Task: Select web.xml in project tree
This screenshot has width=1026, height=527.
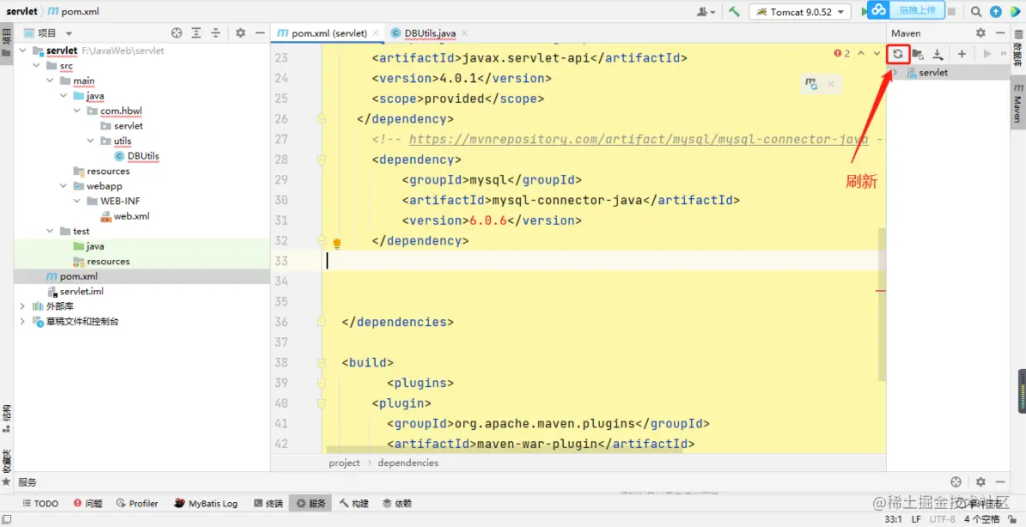Action: [x=125, y=215]
